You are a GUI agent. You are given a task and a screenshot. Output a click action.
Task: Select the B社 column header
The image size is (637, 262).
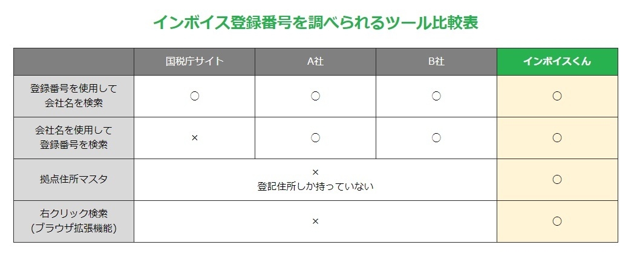pyautogui.click(x=436, y=62)
